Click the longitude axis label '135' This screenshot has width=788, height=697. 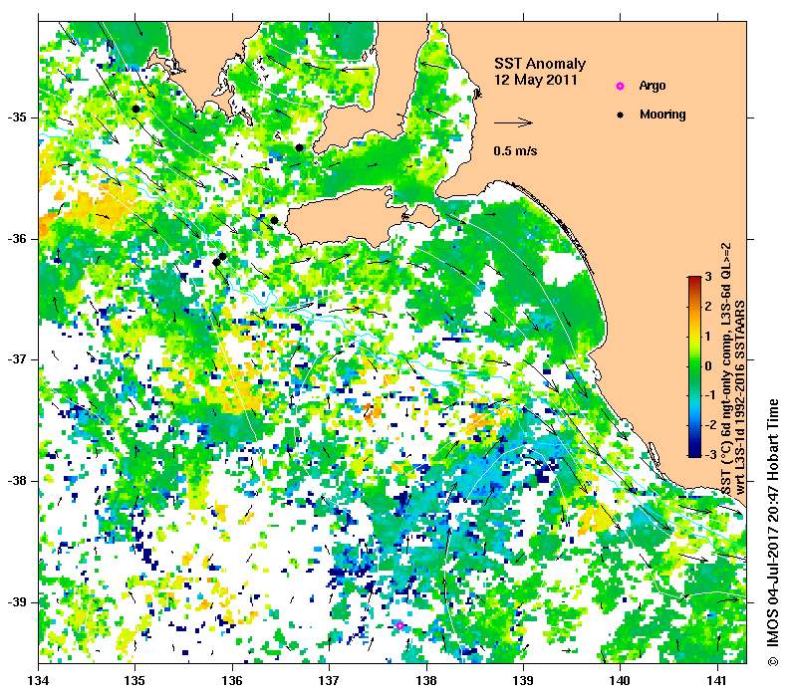point(134,681)
